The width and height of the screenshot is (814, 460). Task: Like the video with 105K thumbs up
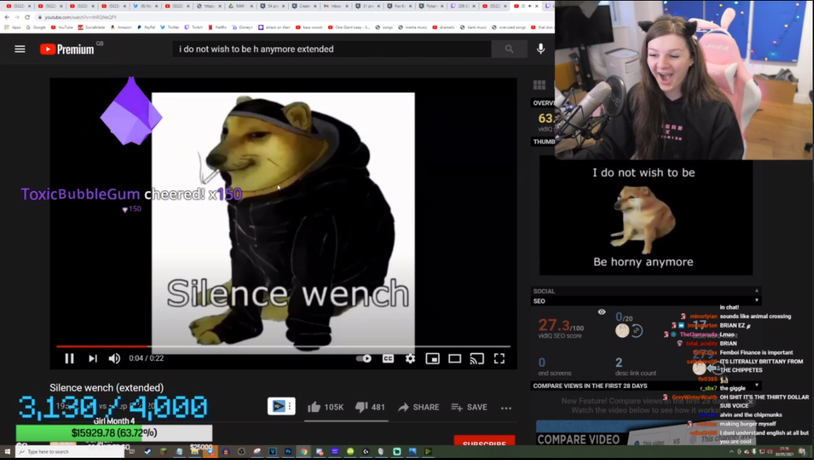tap(325, 407)
